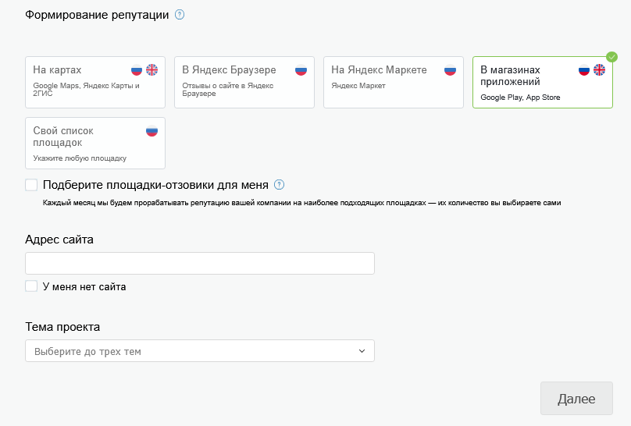631x426 pixels.
Task: Click chevron arrow in Выберите до трех тем
Action: click(x=362, y=351)
